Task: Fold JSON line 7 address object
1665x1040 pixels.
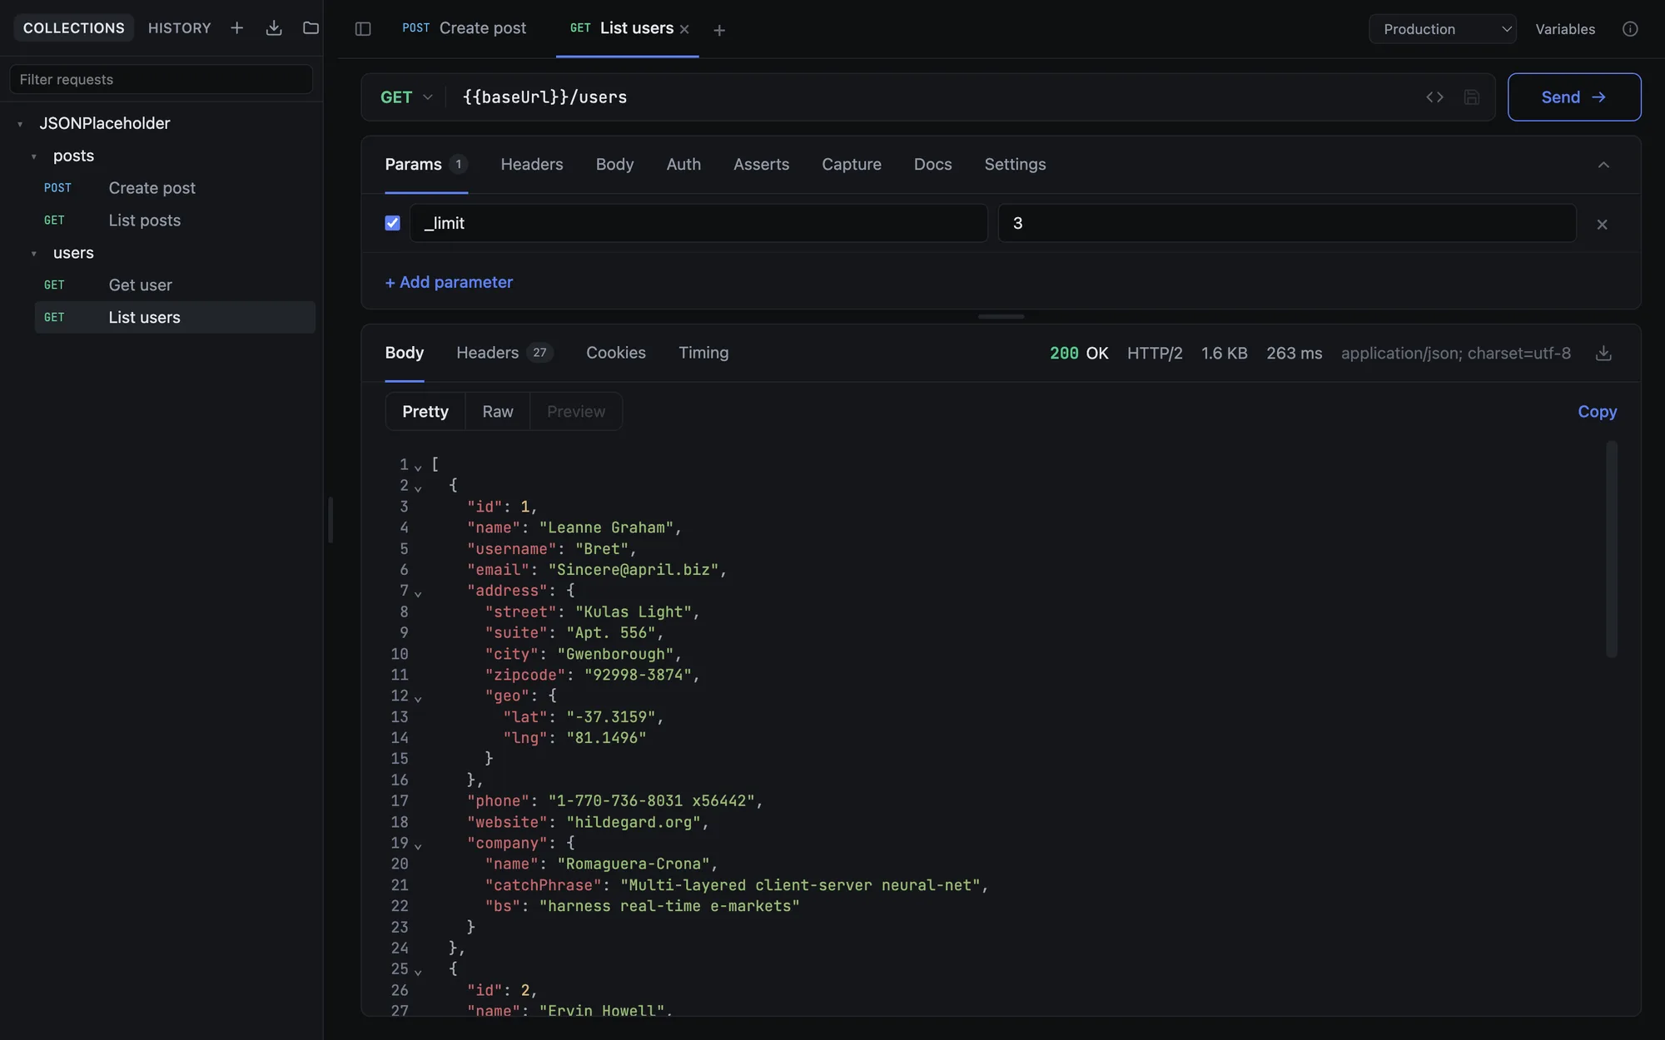Action: (x=418, y=593)
